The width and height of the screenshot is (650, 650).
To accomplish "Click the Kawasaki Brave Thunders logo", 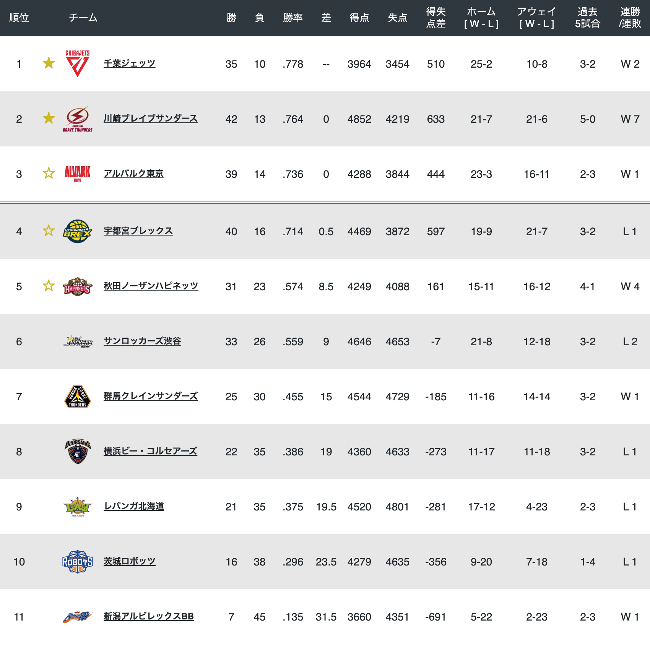I will [x=78, y=119].
